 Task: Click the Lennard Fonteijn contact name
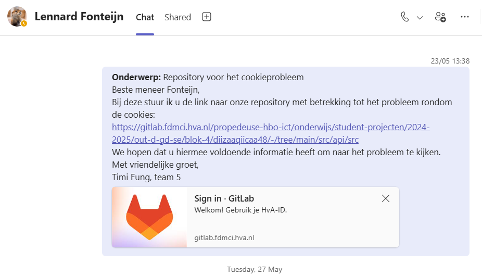[79, 17]
